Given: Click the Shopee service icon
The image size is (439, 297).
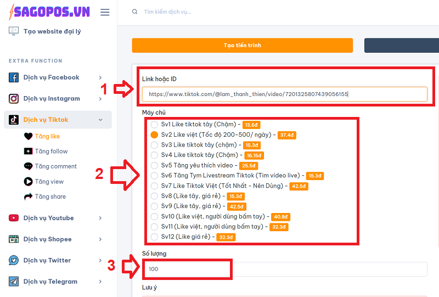Looking at the screenshot, I should (x=14, y=239).
